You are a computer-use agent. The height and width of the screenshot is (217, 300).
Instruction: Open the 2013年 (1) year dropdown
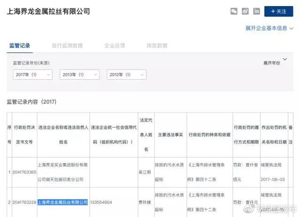point(80,74)
